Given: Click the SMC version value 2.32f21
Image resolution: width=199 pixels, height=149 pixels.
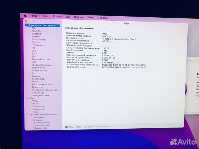Looking at the screenshot, I should [106, 60].
